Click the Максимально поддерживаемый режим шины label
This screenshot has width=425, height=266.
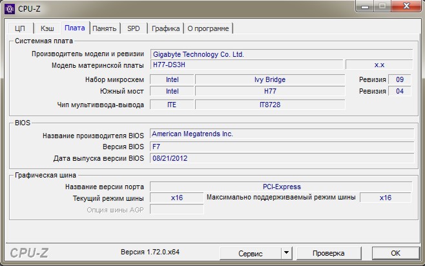click(281, 198)
